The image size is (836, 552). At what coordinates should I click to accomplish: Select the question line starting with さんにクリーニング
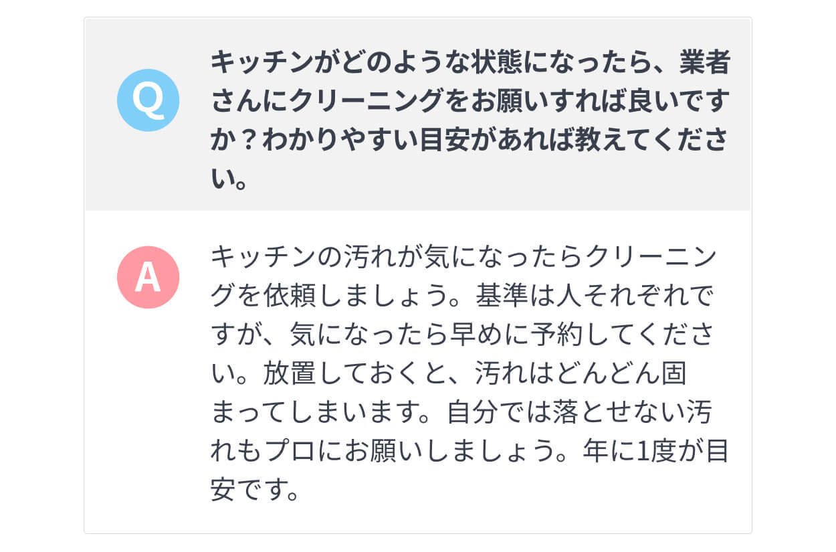coord(470,102)
